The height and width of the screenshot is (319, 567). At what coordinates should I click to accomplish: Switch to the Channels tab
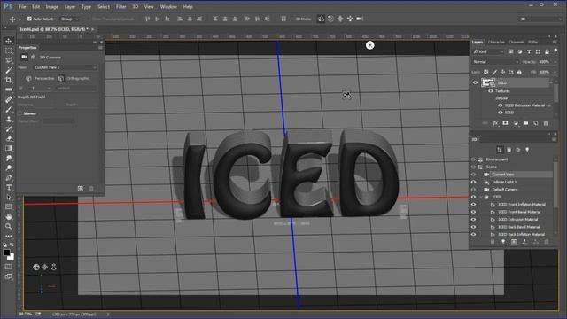[x=516, y=42]
